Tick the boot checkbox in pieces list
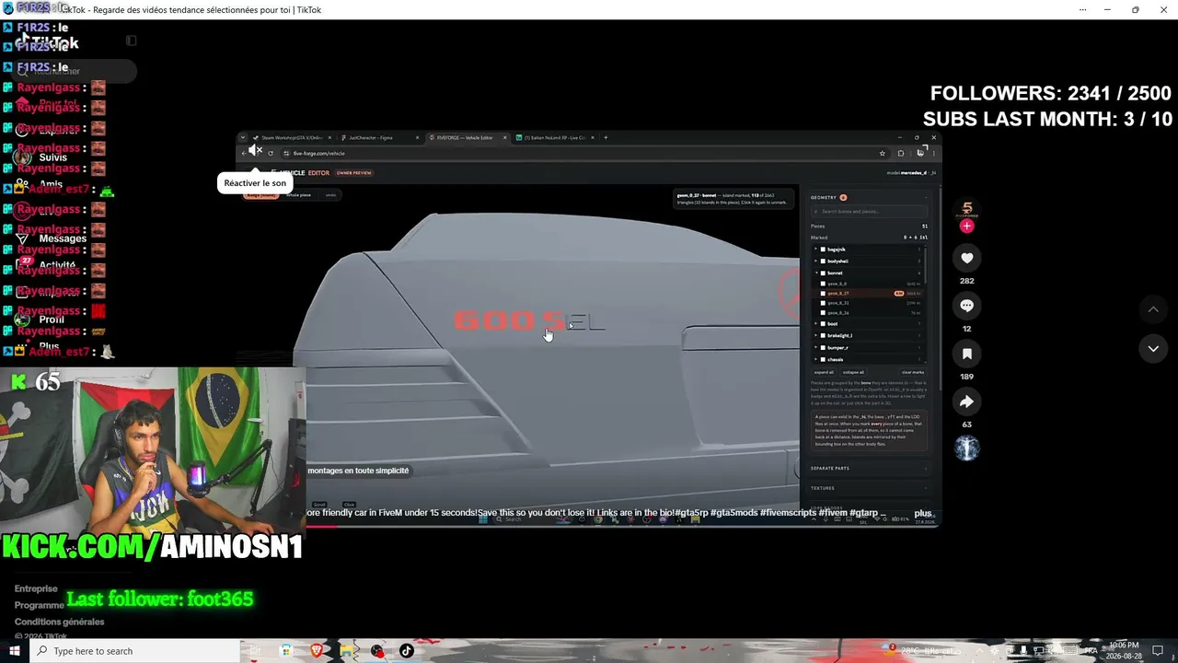The image size is (1178, 663). [823, 324]
